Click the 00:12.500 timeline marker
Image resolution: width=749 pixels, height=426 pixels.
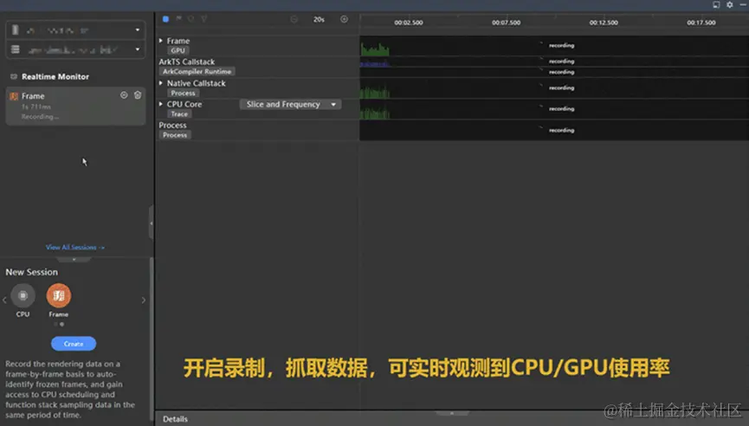point(604,23)
